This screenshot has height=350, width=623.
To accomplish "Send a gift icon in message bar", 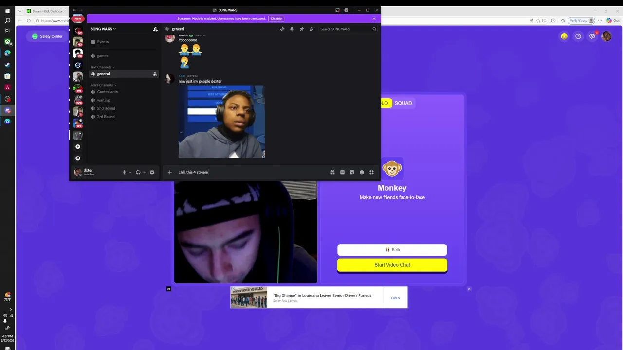I will (332, 172).
